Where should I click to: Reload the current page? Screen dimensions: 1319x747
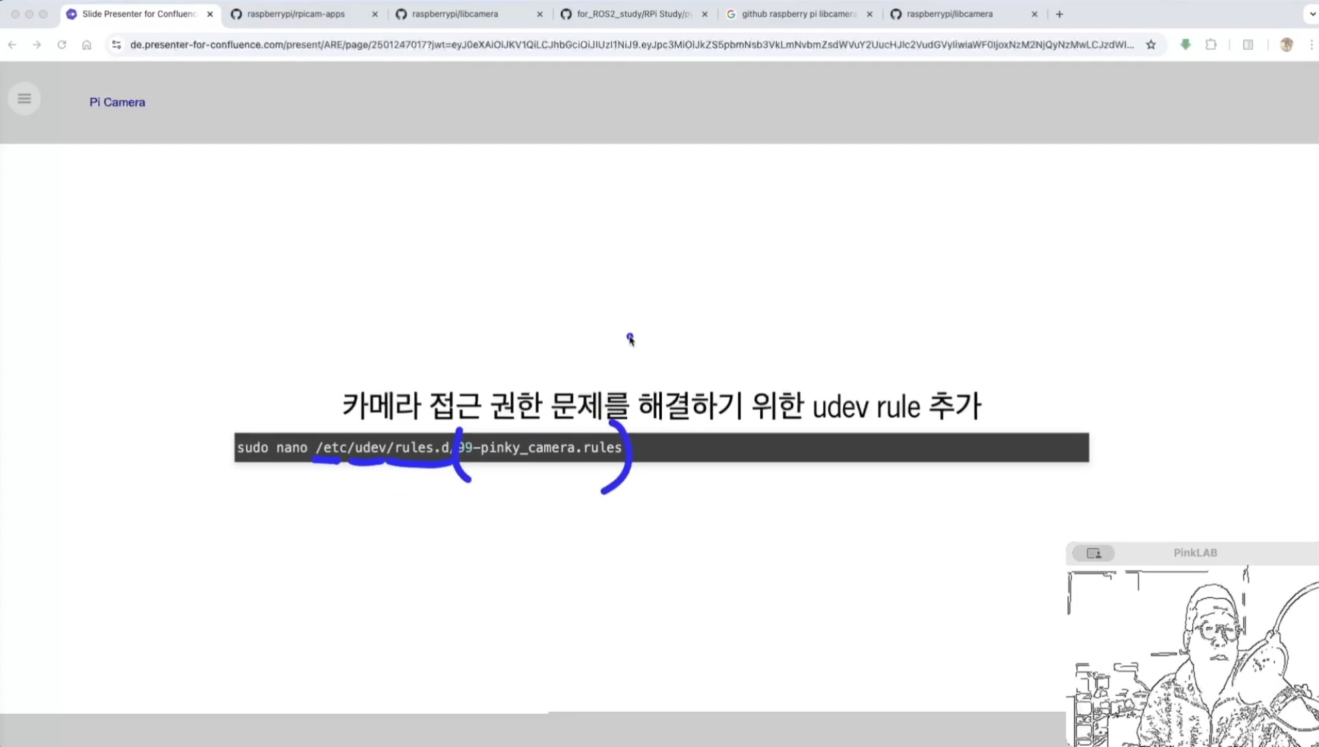(62, 44)
